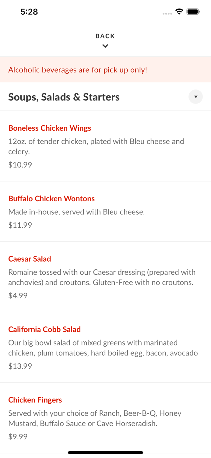Image resolution: width=211 pixels, height=458 pixels.
Task: Open Buffalo Chicken Wontons item
Action: [51, 199]
